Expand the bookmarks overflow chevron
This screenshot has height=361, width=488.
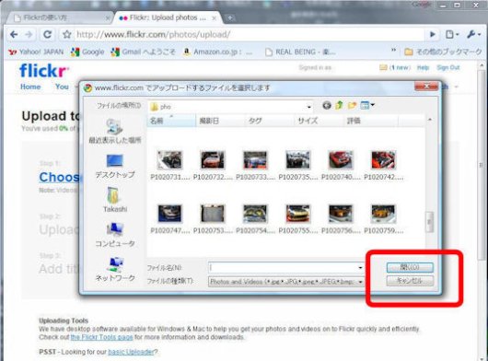(394, 50)
